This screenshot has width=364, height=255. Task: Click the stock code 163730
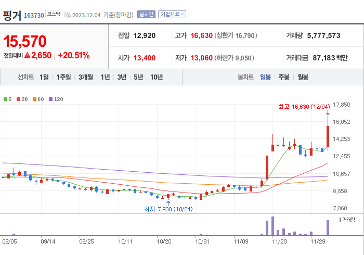tap(34, 15)
